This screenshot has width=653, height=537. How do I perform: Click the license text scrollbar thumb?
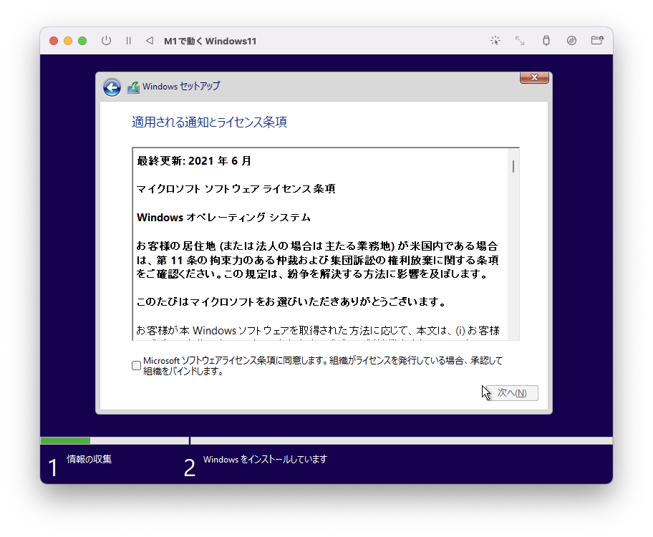pyautogui.click(x=513, y=166)
